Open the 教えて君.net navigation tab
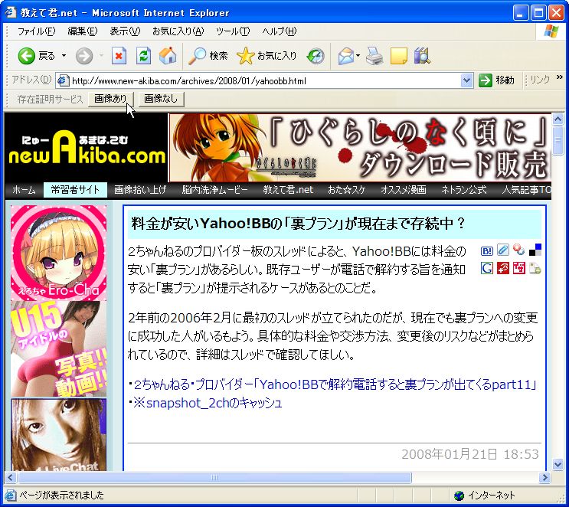The image size is (569, 507). tap(288, 190)
